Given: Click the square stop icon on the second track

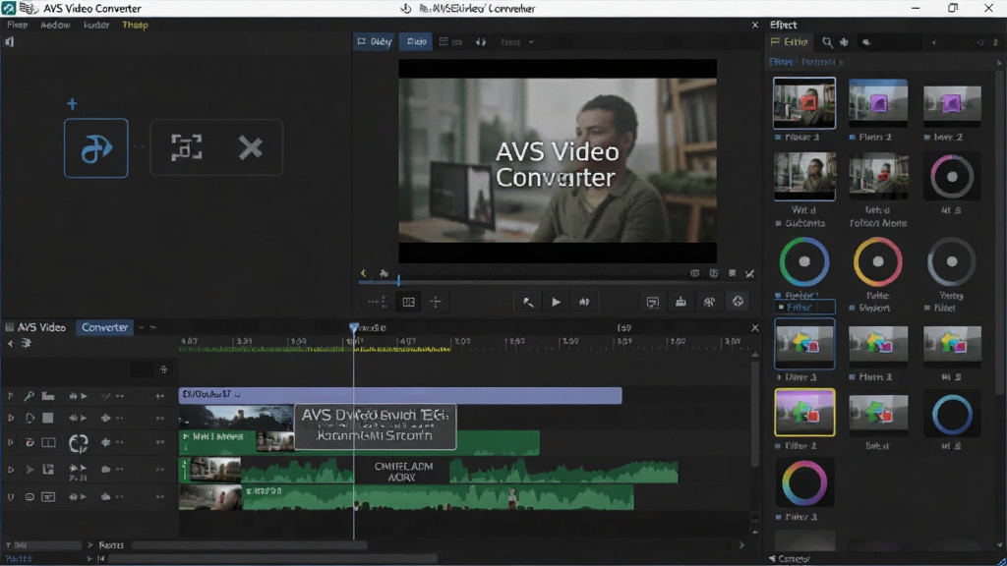Looking at the screenshot, I should click(47, 418).
